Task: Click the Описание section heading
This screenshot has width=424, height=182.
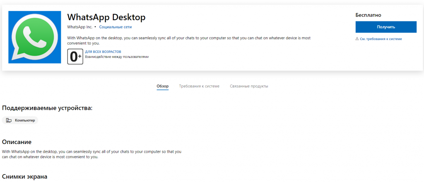Action: coord(17,142)
